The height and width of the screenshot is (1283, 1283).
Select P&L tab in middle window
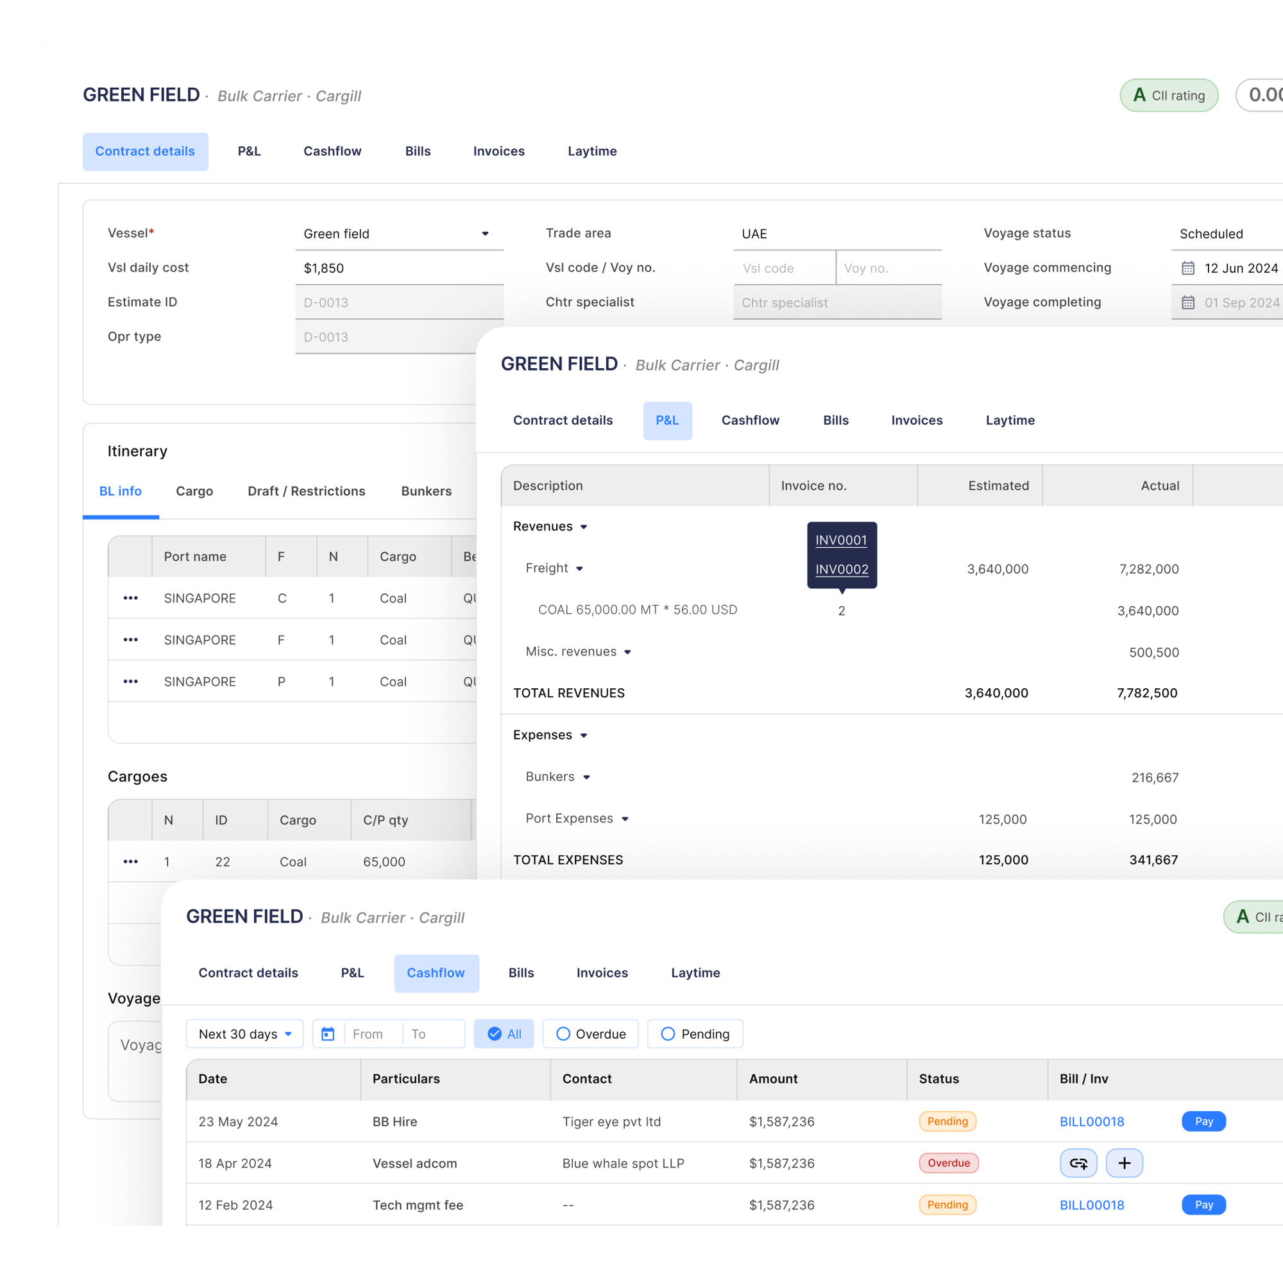coord(667,420)
